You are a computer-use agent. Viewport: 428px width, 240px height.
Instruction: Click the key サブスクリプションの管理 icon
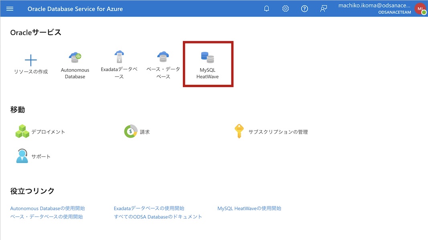pyautogui.click(x=239, y=131)
